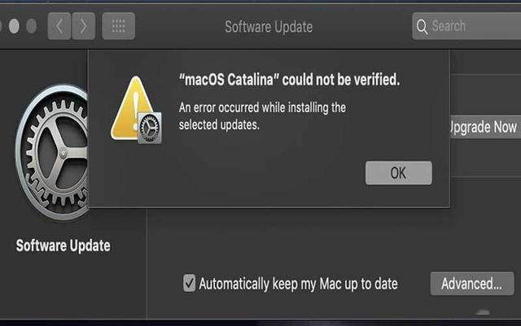Viewport: 521px width, 326px height.
Task: Click the "Automatically keep my Mac" label text
Action: click(x=298, y=284)
